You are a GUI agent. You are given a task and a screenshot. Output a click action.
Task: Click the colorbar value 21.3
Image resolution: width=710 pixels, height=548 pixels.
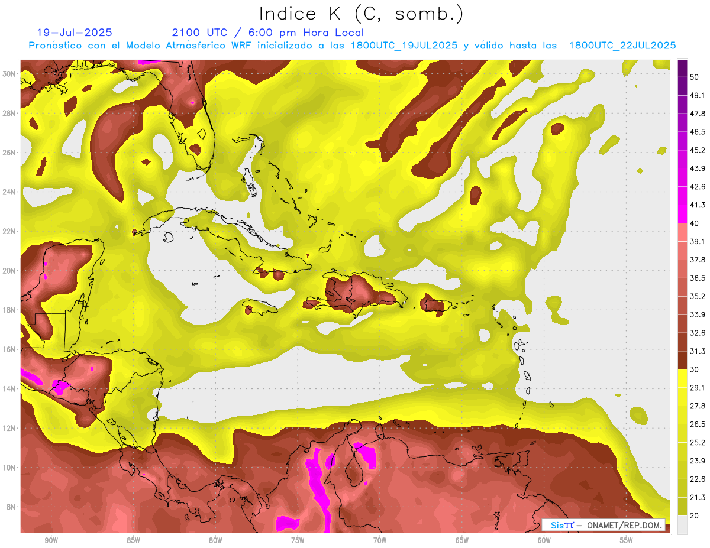click(698, 497)
